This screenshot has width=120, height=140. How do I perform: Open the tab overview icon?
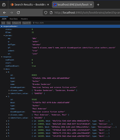click(4, 4)
